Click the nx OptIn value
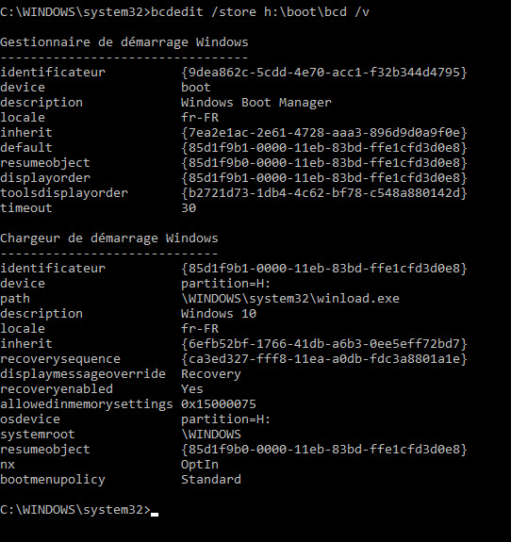This screenshot has height=542, width=511. pos(200,465)
